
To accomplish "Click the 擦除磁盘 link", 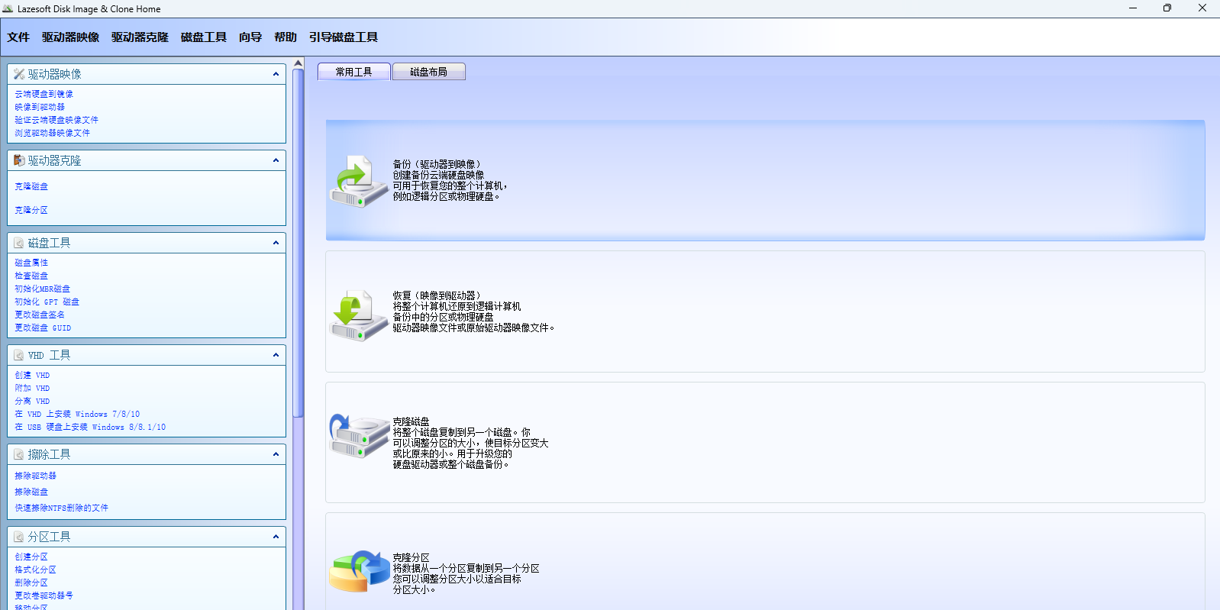I will [x=31, y=492].
